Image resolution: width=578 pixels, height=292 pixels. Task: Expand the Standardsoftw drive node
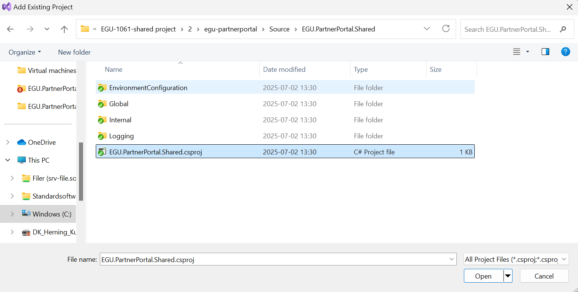(12, 196)
